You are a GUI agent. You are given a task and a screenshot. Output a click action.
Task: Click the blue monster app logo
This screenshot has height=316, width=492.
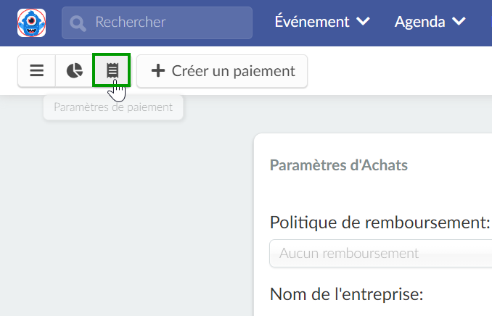click(x=31, y=23)
